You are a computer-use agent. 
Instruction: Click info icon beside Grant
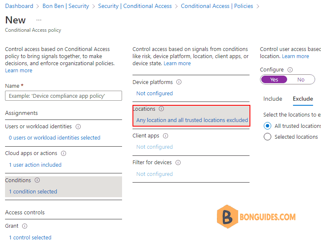pyautogui.click(x=25, y=226)
